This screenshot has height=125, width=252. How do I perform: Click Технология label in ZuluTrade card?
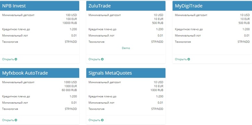(x=96, y=42)
